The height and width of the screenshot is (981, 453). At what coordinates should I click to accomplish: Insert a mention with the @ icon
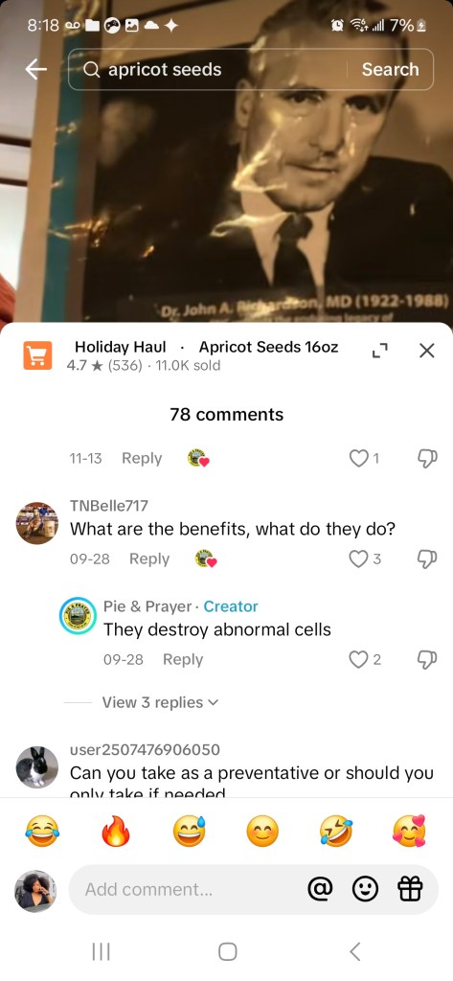pos(320,889)
